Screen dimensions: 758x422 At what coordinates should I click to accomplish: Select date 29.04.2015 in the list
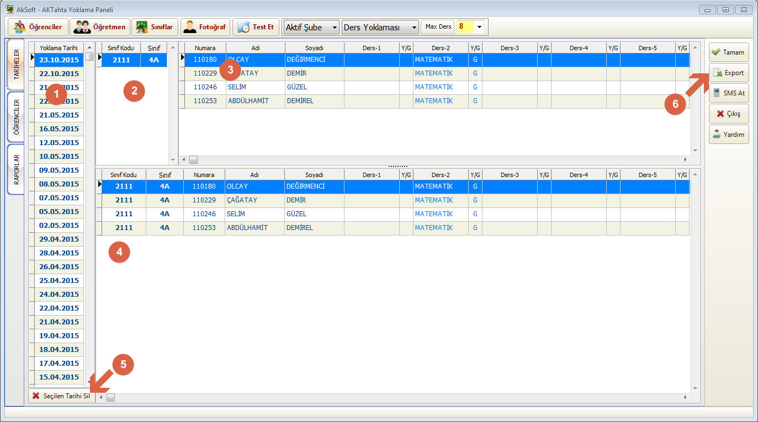coord(59,239)
